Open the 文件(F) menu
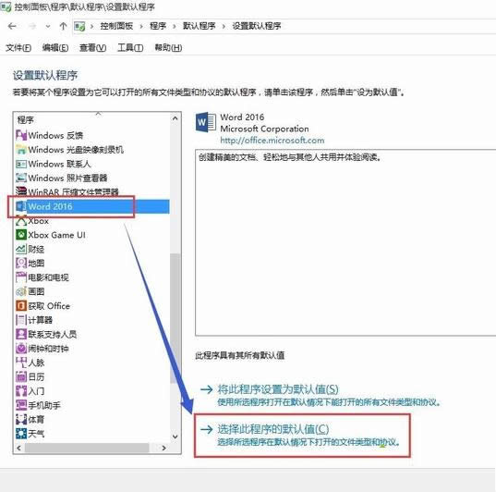Screen dimensions: 496x492 click(18, 48)
